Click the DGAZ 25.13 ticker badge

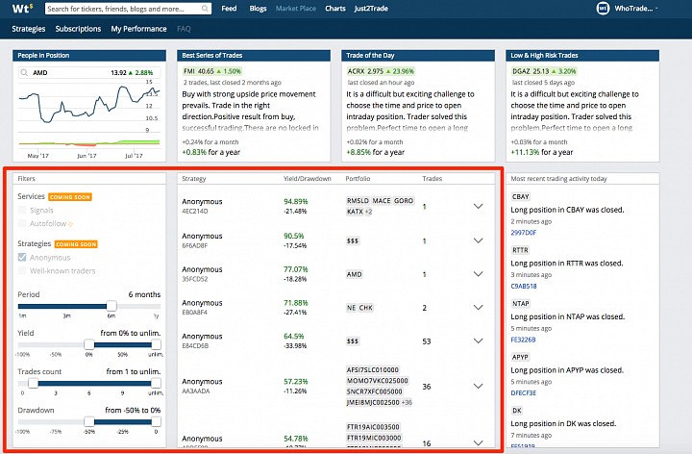(x=544, y=71)
